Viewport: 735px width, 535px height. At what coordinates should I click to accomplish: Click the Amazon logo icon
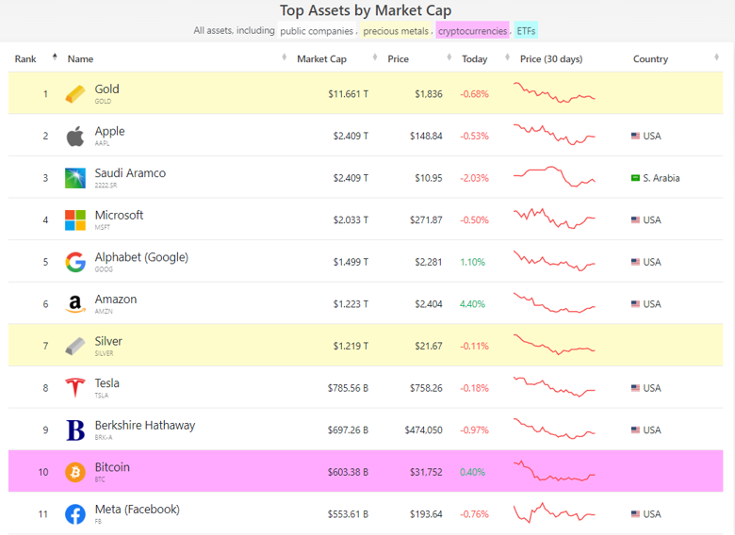coord(75,304)
